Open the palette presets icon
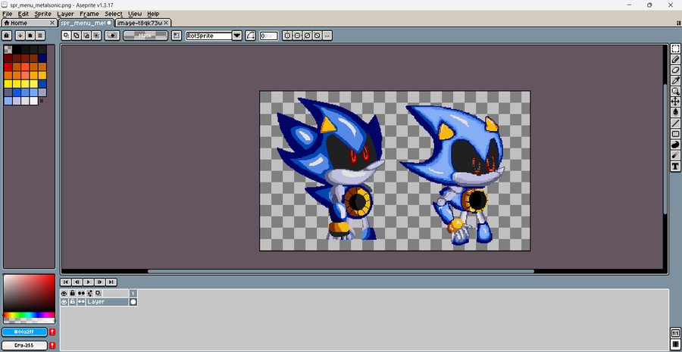This screenshot has height=352, width=682. [30, 36]
